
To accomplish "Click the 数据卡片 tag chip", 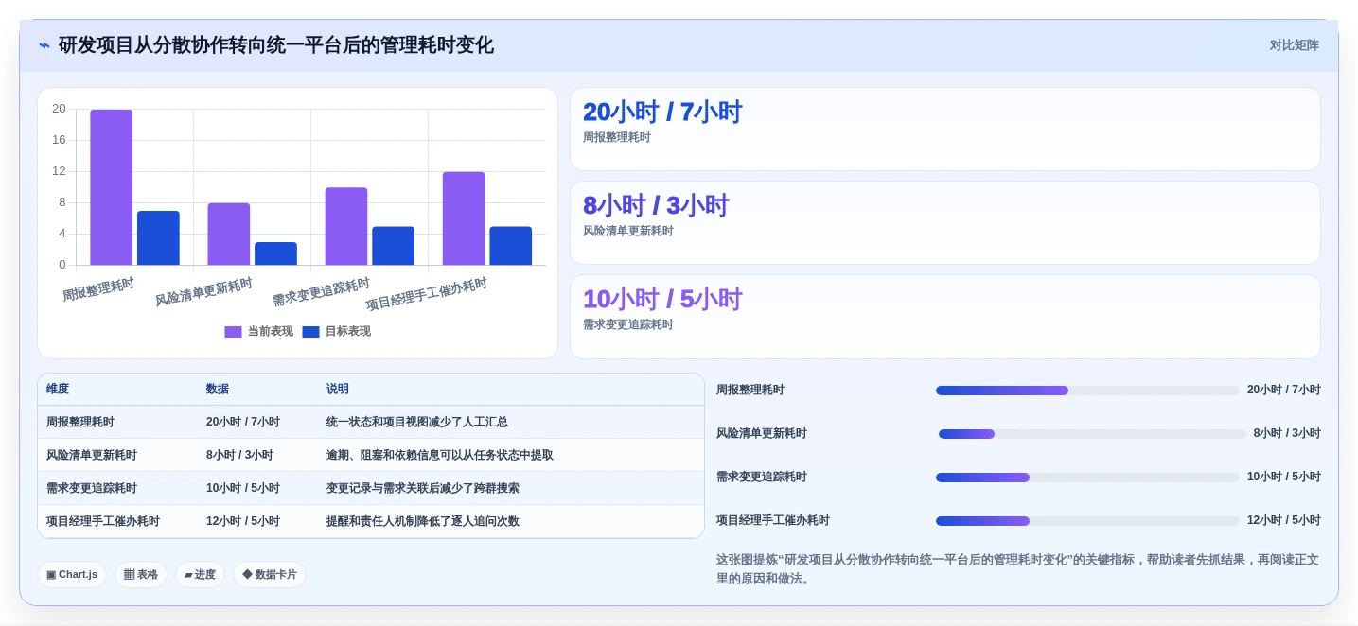I will [270, 575].
